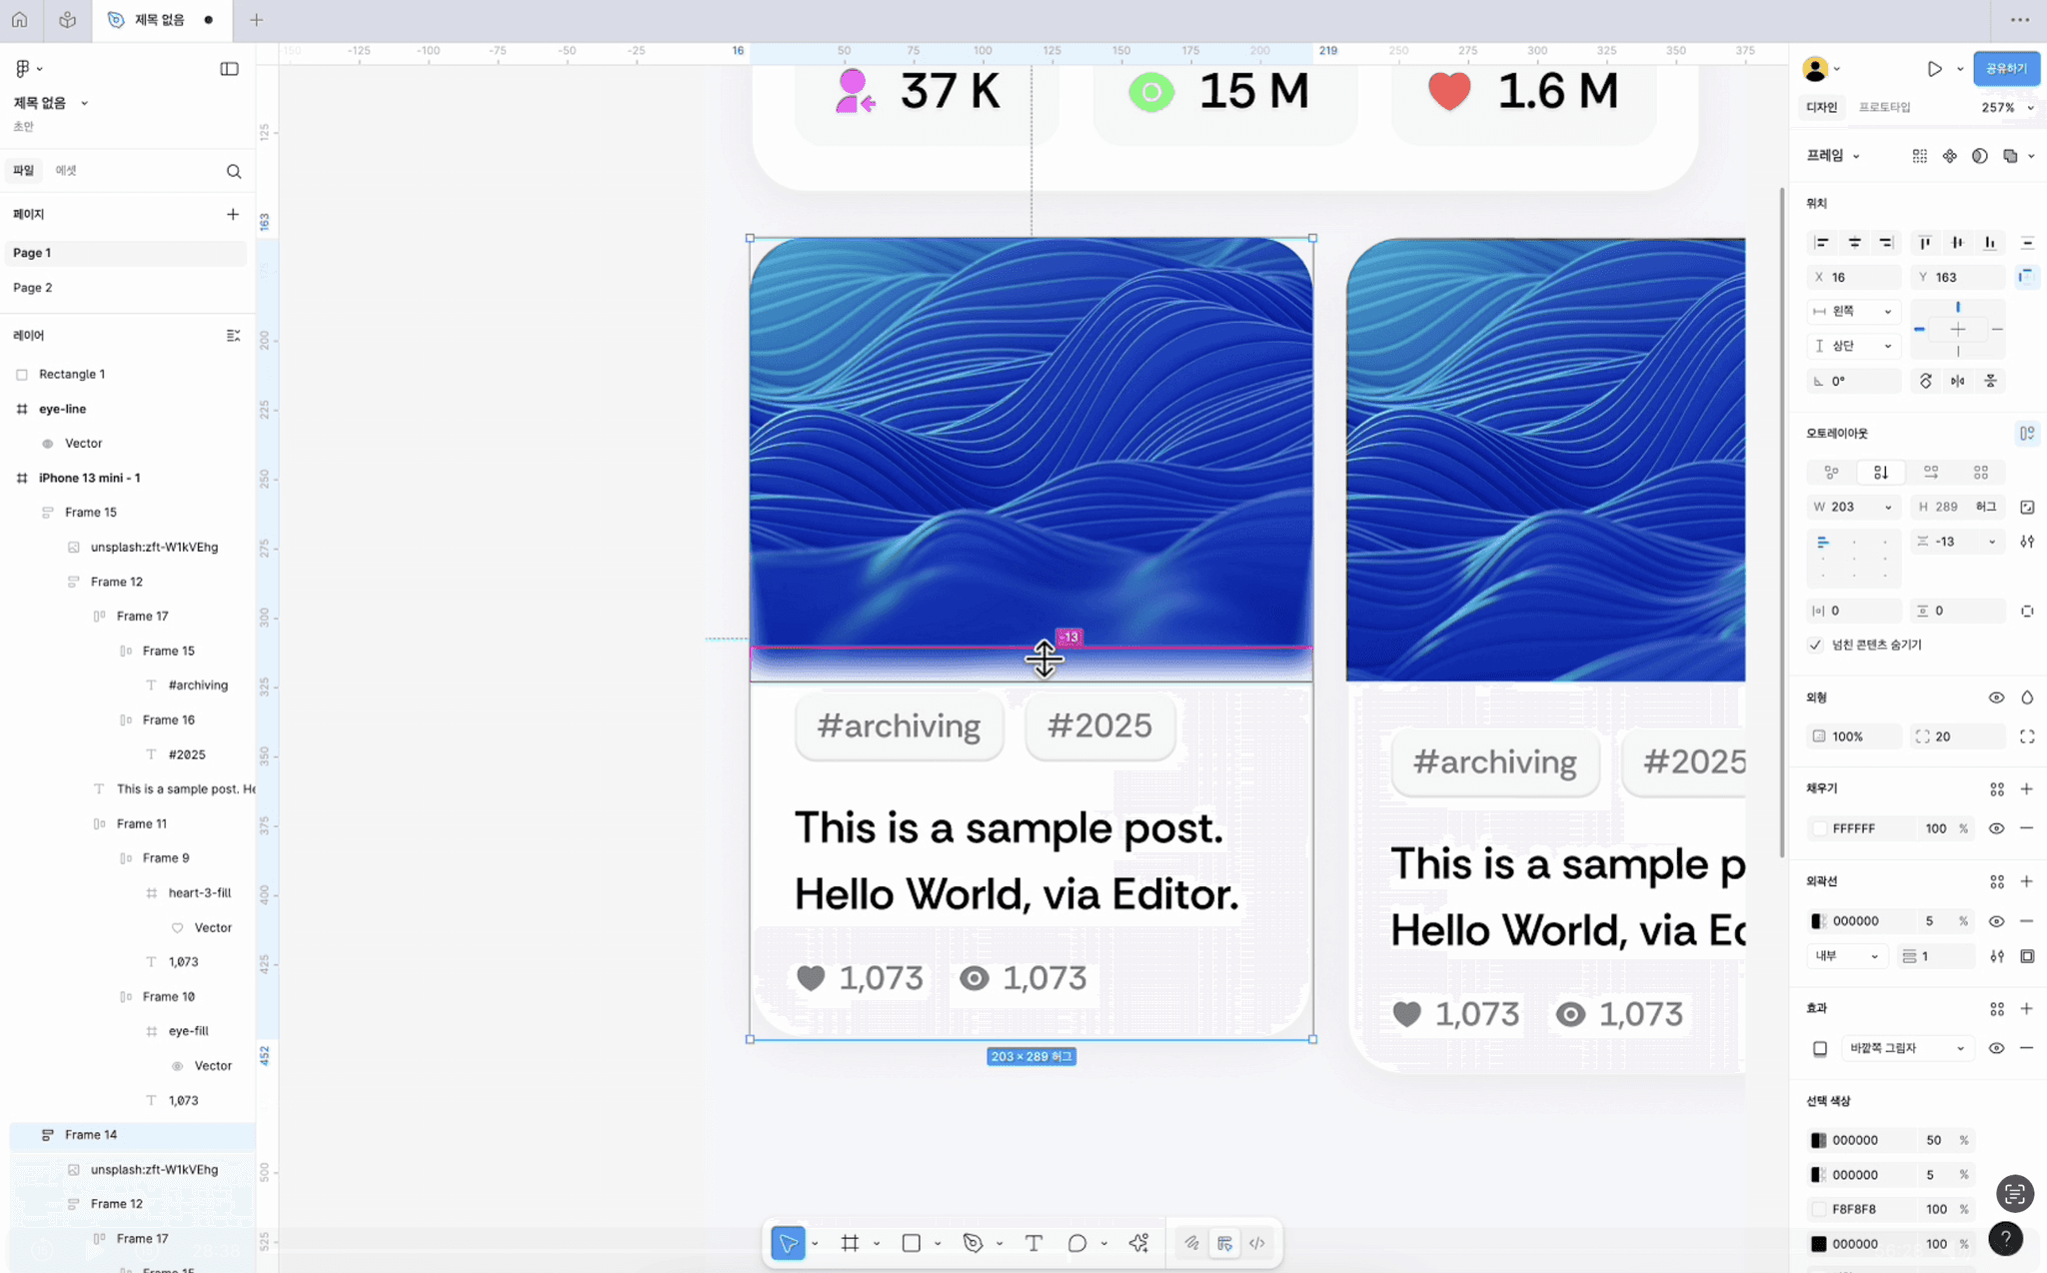The height and width of the screenshot is (1273, 2047).
Task: Select the Frame tool in bottom toolbar
Action: click(x=850, y=1243)
